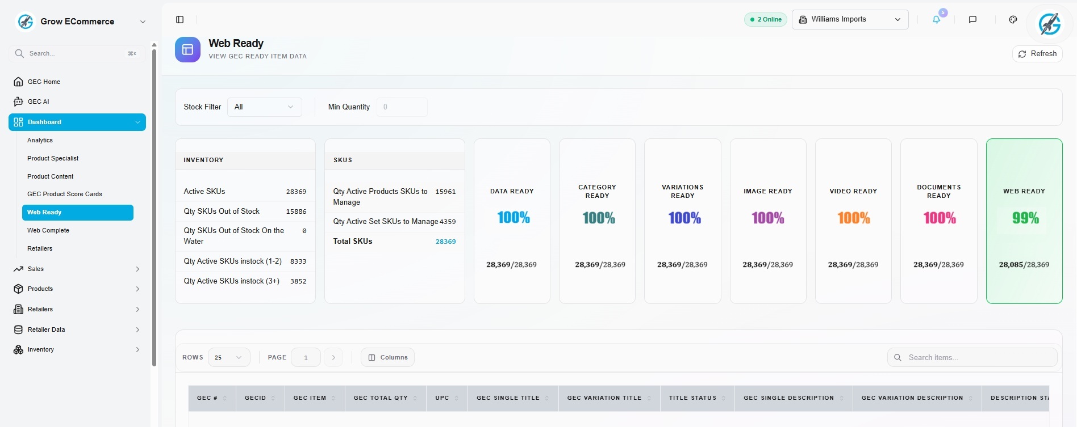Viewport: 1077px width, 427px height.
Task: Open the chat messages icon
Action: [x=972, y=19]
